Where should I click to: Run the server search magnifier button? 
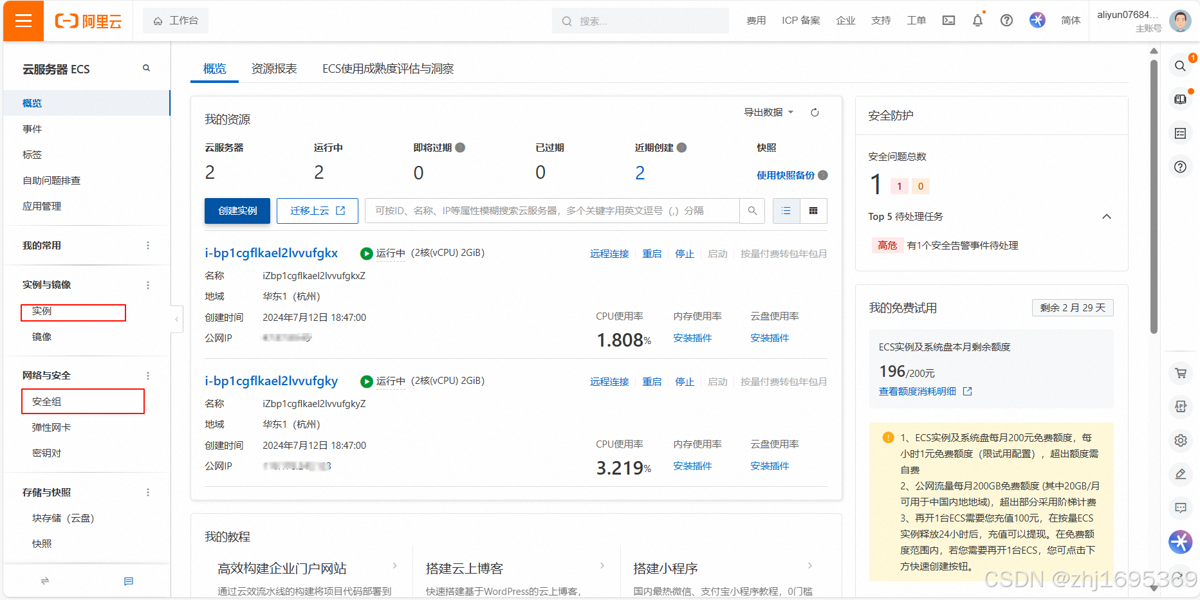[x=752, y=211]
